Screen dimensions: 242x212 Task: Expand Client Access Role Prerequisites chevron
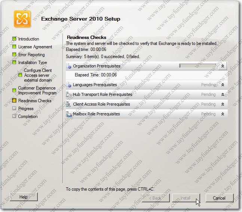pos(223,104)
